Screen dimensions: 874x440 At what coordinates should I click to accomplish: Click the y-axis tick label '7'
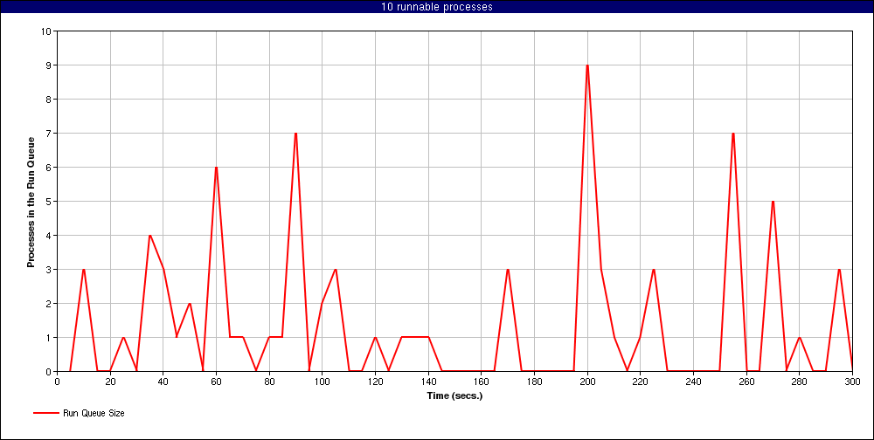click(x=48, y=133)
